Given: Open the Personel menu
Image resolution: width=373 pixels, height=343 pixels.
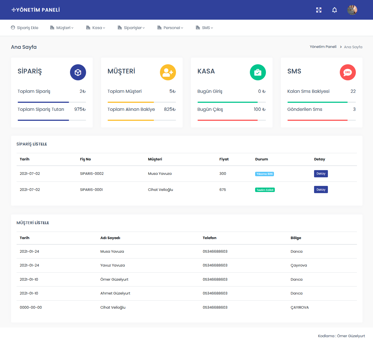Looking at the screenshot, I should 170,28.
